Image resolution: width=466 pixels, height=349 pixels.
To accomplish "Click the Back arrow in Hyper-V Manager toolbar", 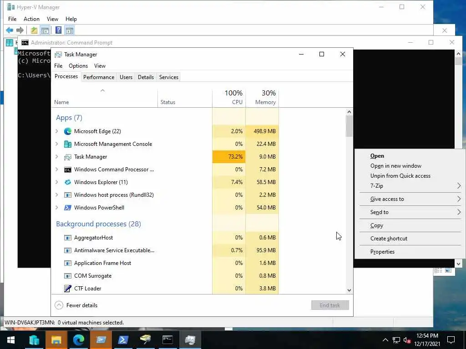I will 10,30.
